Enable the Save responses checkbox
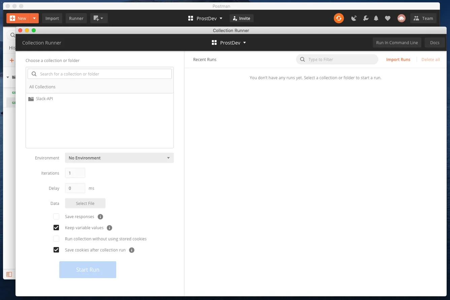The height and width of the screenshot is (300, 450). pyautogui.click(x=56, y=216)
